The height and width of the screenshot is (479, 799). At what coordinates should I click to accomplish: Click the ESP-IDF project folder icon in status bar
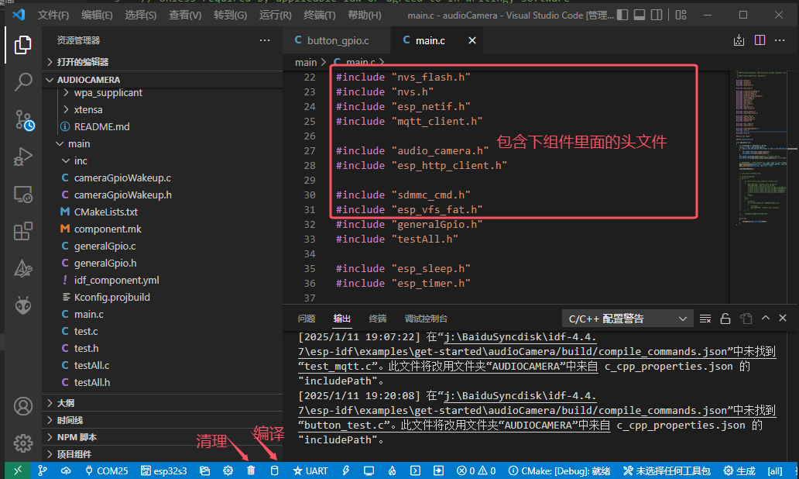click(x=205, y=470)
